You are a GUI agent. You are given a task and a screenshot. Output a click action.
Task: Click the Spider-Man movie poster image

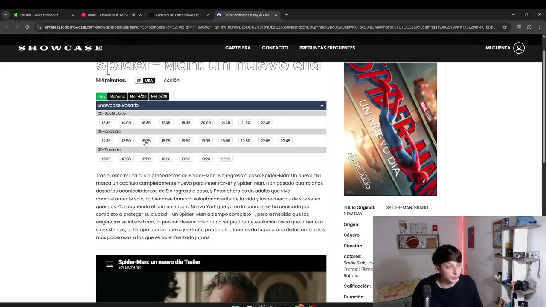pos(390,129)
